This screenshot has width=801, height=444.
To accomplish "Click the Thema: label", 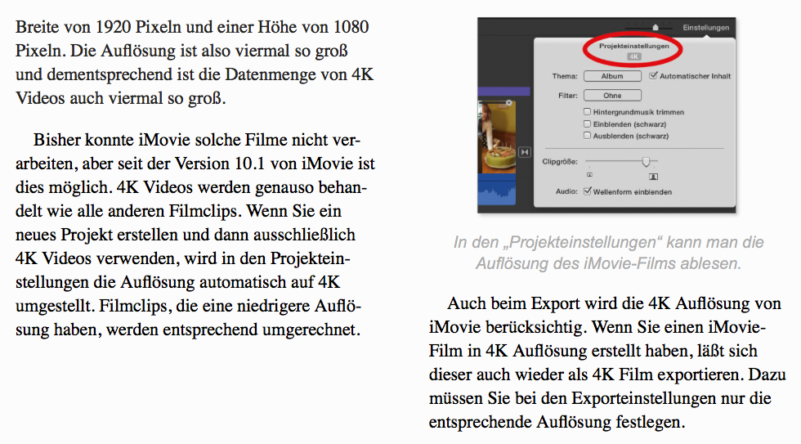I will click(x=565, y=76).
